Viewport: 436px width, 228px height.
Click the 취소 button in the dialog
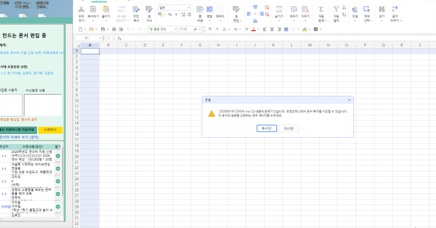[x=289, y=128]
